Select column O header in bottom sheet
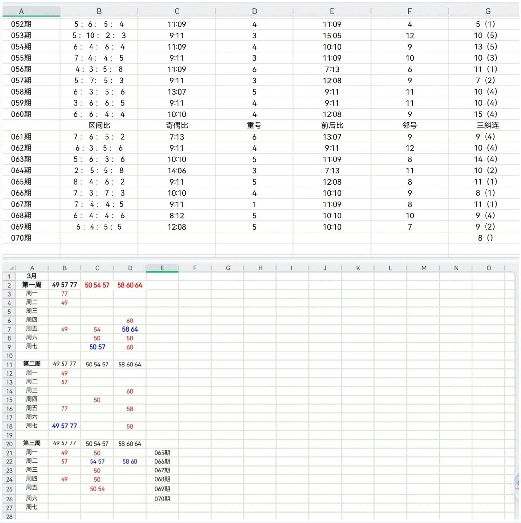This screenshot has height=523, width=521. pos(488,268)
